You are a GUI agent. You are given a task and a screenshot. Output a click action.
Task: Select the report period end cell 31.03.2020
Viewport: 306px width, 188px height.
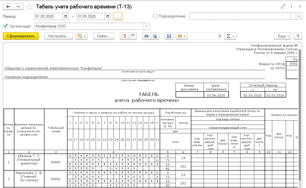click(x=275, y=95)
